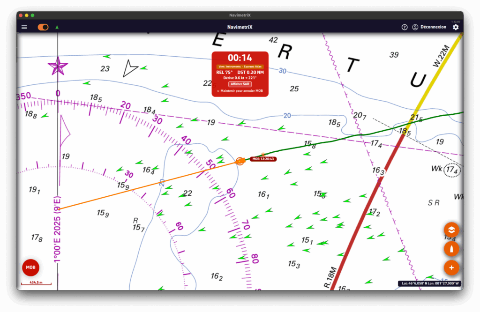Open the hamburger menu

click(x=24, y=27)
